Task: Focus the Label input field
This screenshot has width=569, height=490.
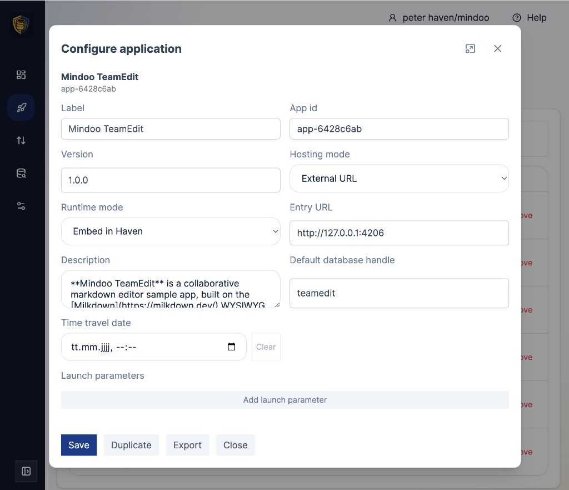Action: 171,128
